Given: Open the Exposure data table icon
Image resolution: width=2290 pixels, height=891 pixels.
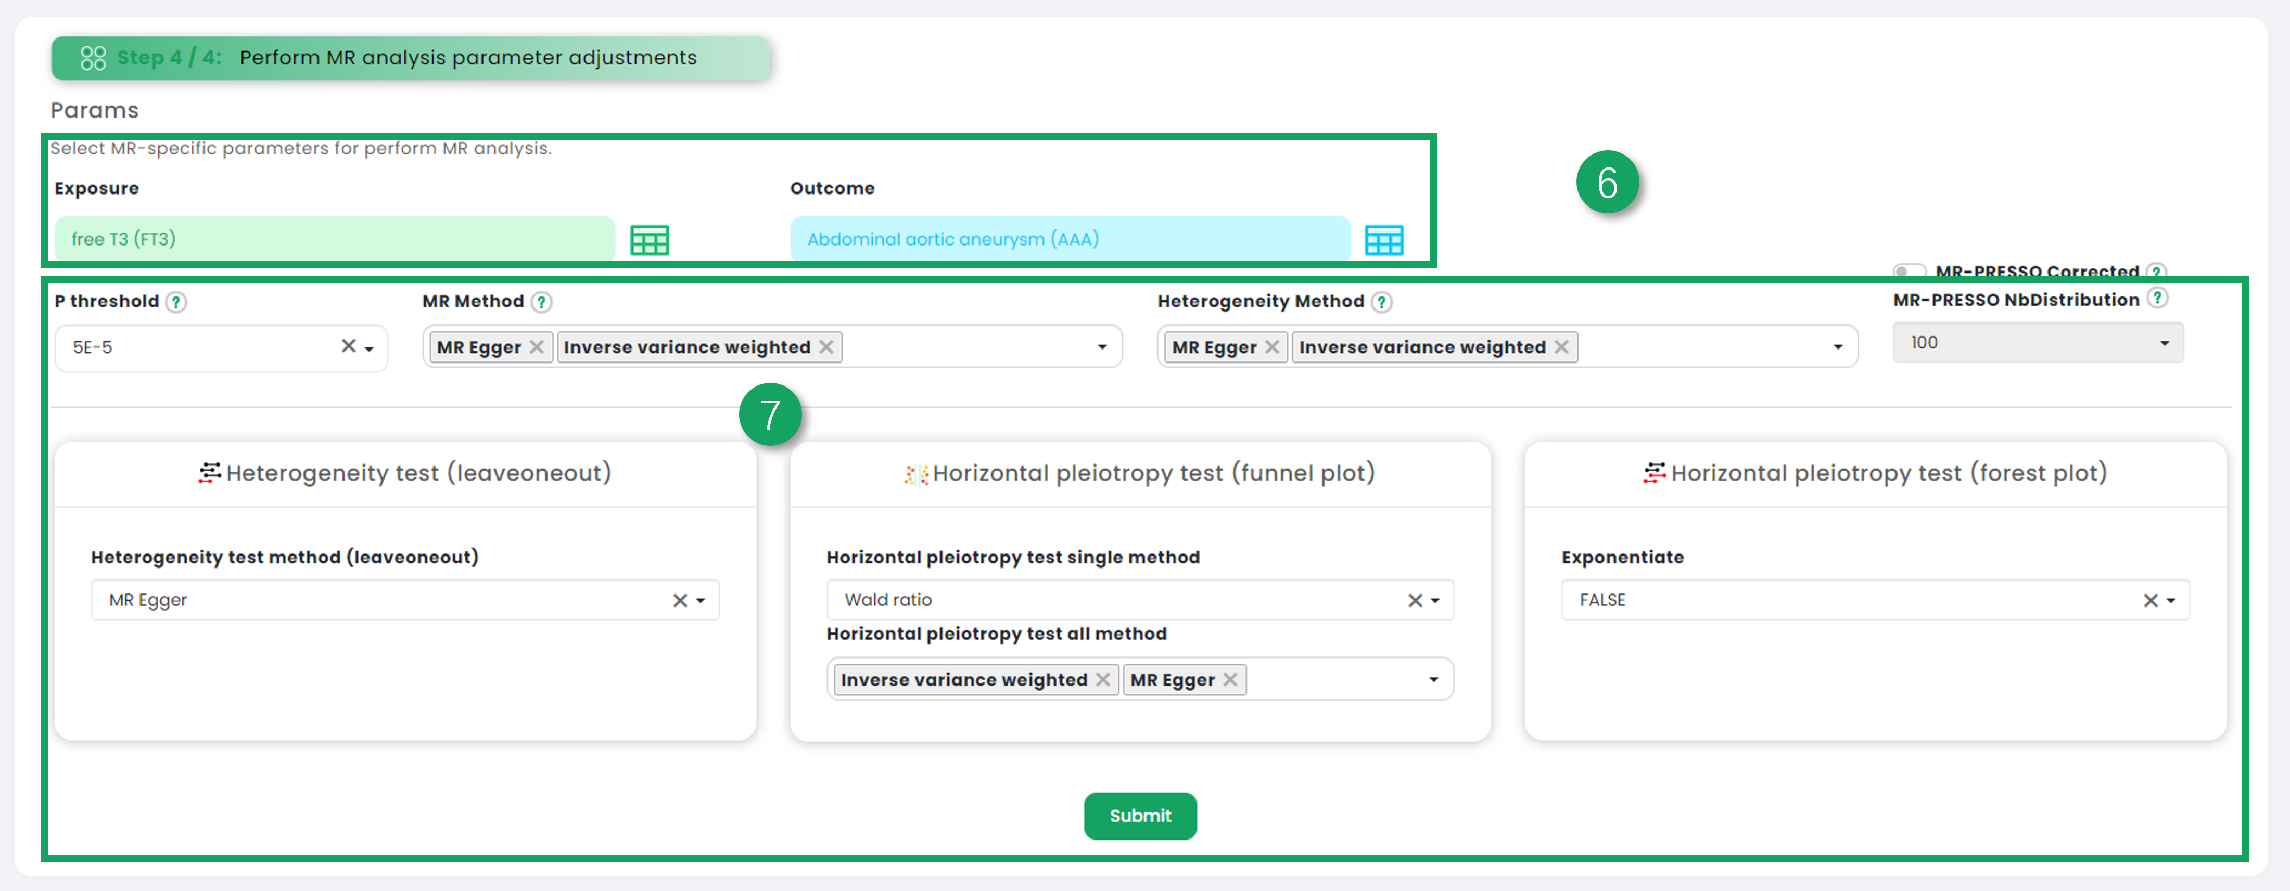Looking at the screenshot, I should [x=649, y=240].
